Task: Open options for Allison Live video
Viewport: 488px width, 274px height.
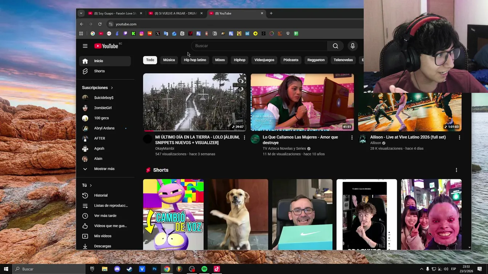Action: [x=459, y=137]
